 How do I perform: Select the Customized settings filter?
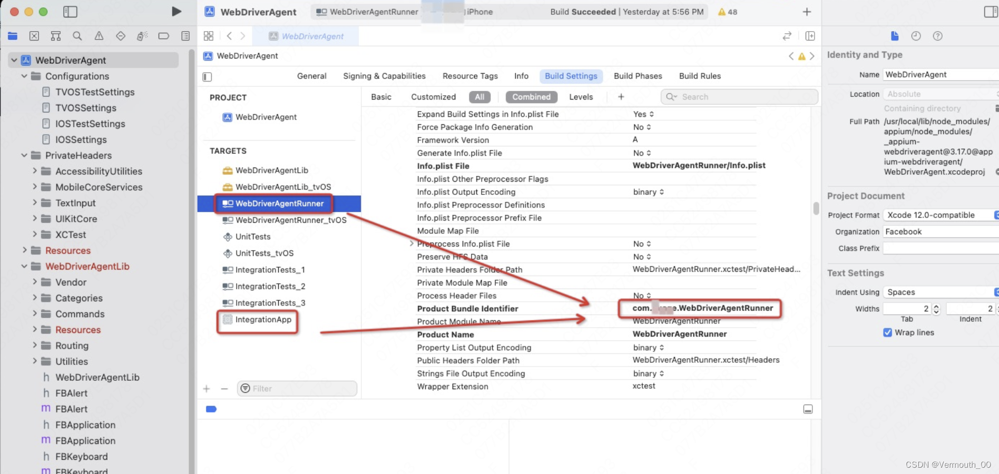[433, 97]
